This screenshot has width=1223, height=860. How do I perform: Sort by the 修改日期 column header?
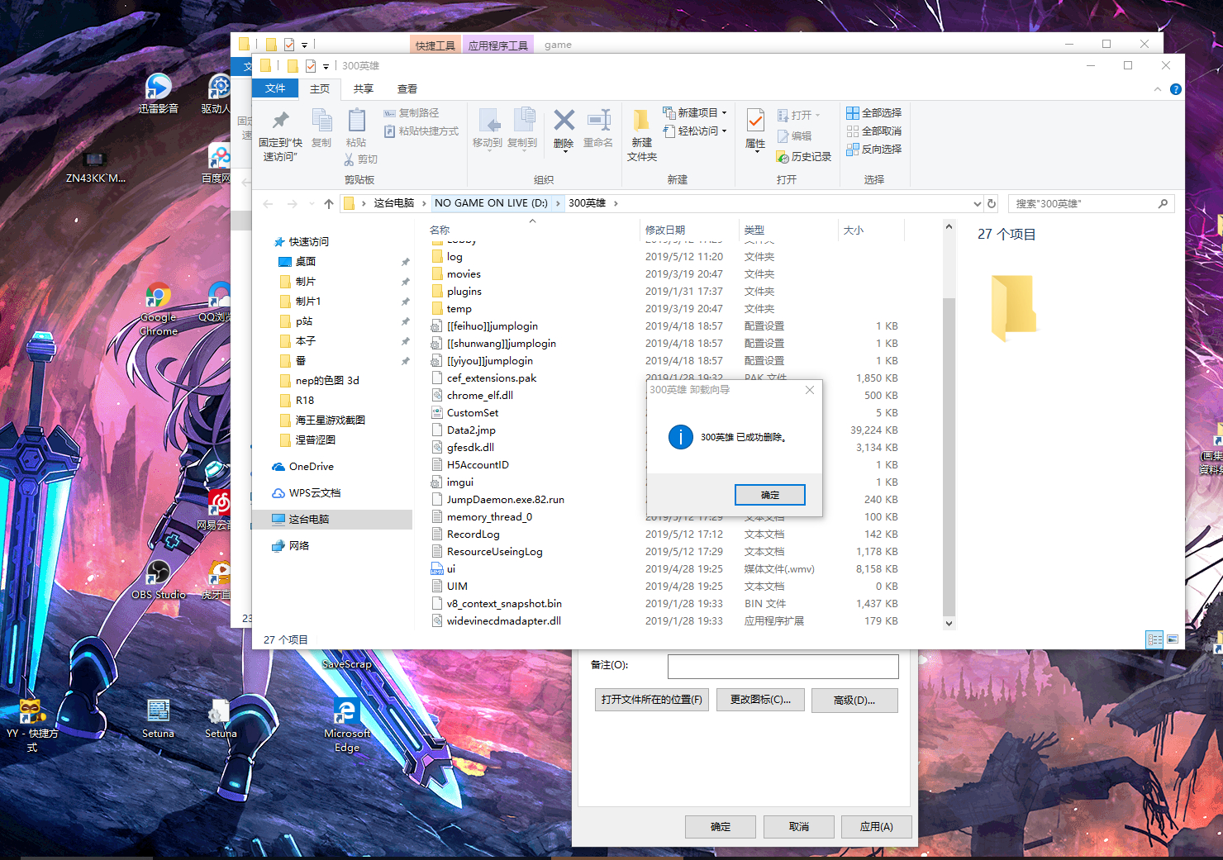665,230
